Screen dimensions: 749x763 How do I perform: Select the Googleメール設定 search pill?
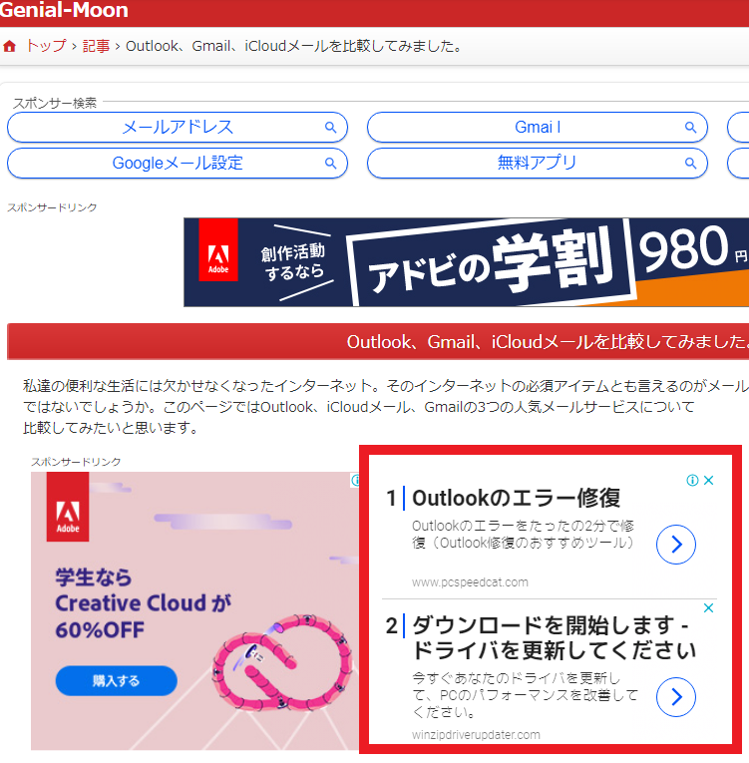coord(178,163)
